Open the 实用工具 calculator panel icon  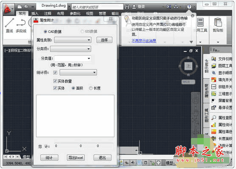point(200,22)
